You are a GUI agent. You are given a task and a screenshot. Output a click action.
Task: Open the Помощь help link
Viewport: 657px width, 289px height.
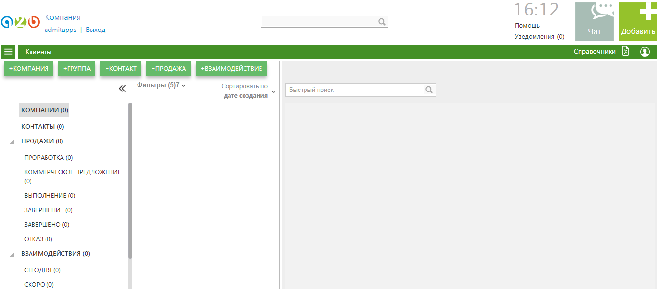click(x=527, y=26)
